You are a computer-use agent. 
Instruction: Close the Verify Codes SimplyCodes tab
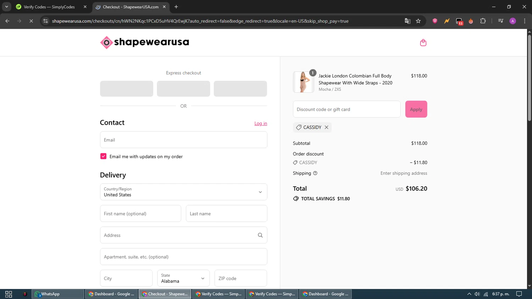[85, 7]
